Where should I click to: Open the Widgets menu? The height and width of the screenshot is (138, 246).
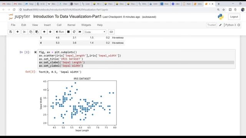(x=86, y=25)
